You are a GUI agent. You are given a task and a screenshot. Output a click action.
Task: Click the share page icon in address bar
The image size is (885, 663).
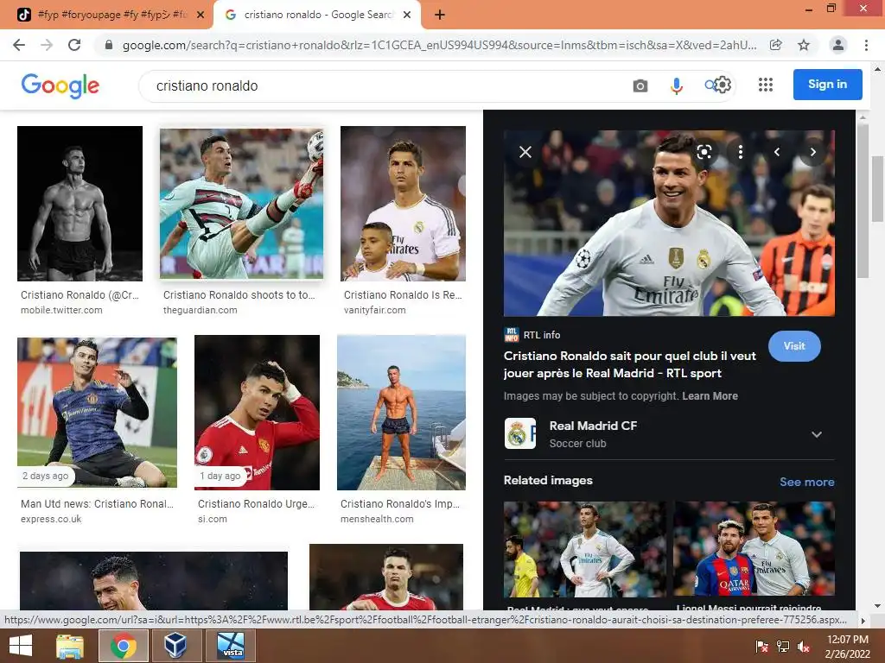[776, 45]
